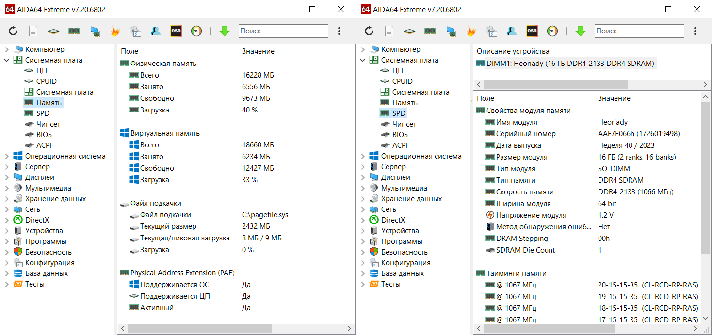Expand Операционная система in the left window tree
The image size is (712, 335).
pos(7,156)
